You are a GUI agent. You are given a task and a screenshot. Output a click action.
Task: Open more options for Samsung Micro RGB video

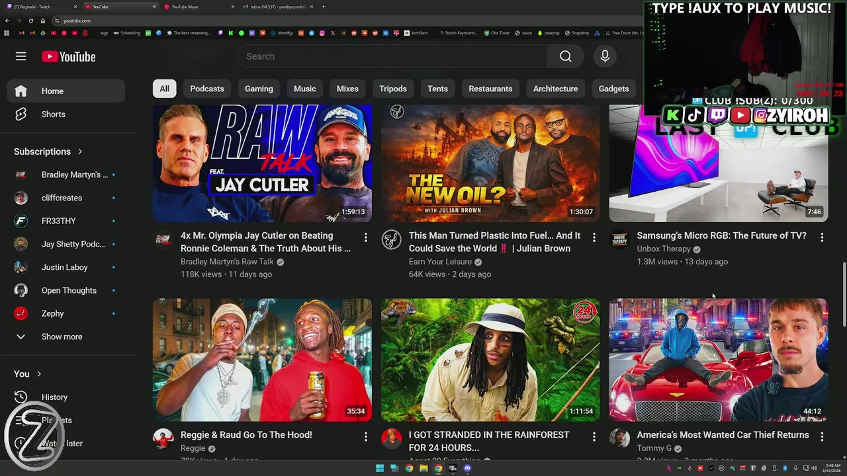[x=822, y=237]
